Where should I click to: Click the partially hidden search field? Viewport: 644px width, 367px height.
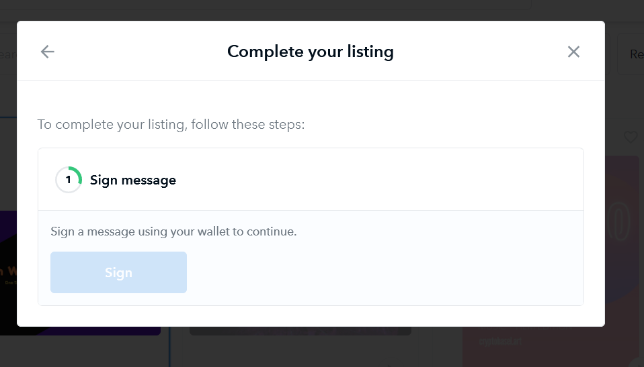pyautogui.click(x=7, y=54)
